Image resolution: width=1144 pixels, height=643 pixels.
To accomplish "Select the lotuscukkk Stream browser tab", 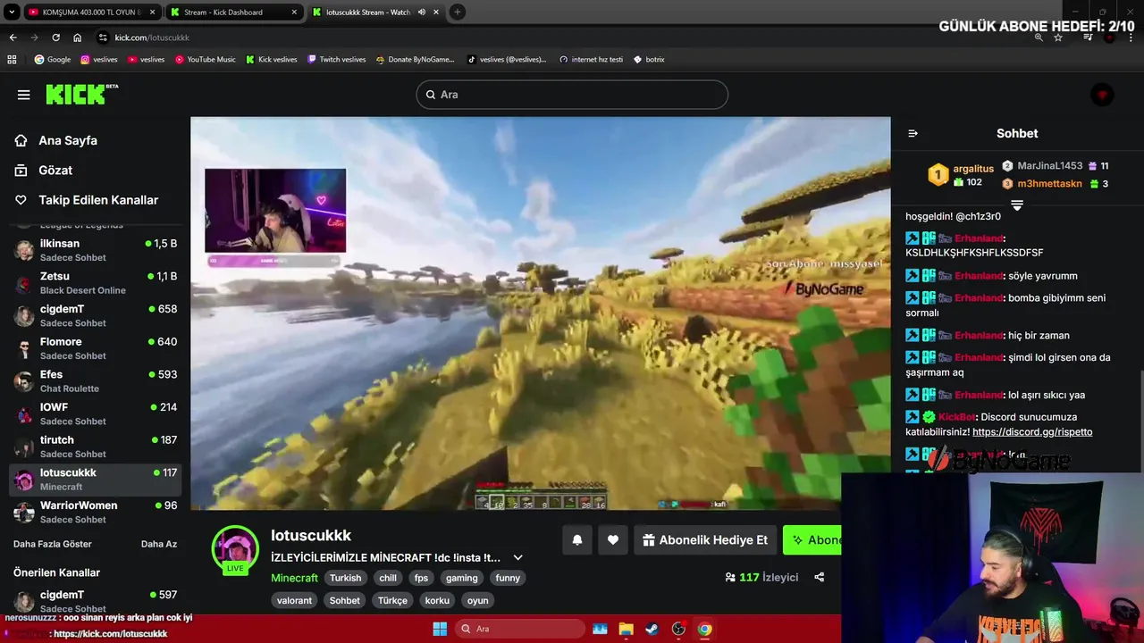I will (374, 12).
